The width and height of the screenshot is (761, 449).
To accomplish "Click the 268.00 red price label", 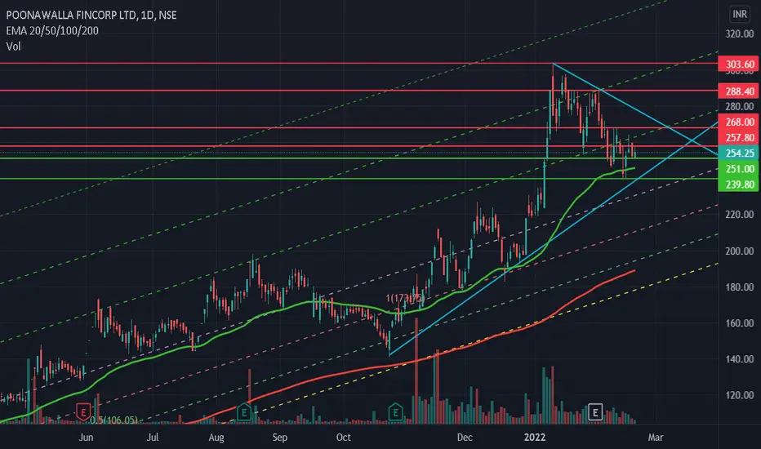I will point(739,122).
